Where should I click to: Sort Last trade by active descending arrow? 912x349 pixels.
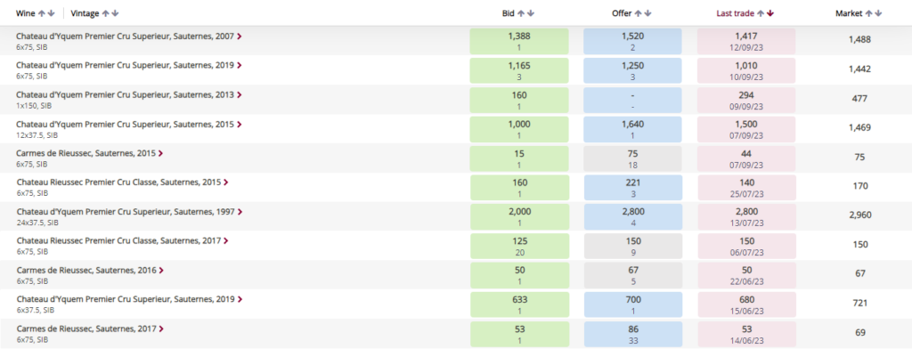click(x=770, y=12)
